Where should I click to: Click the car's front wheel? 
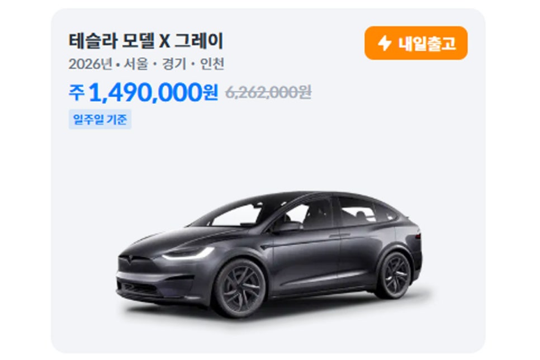[x=239, y=288]
